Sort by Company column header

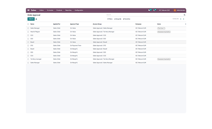tap(138, 24)
